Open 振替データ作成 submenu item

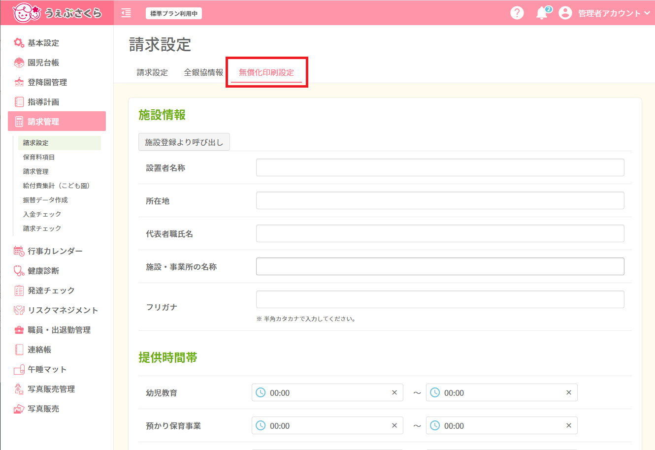click(x=45, y=200)
